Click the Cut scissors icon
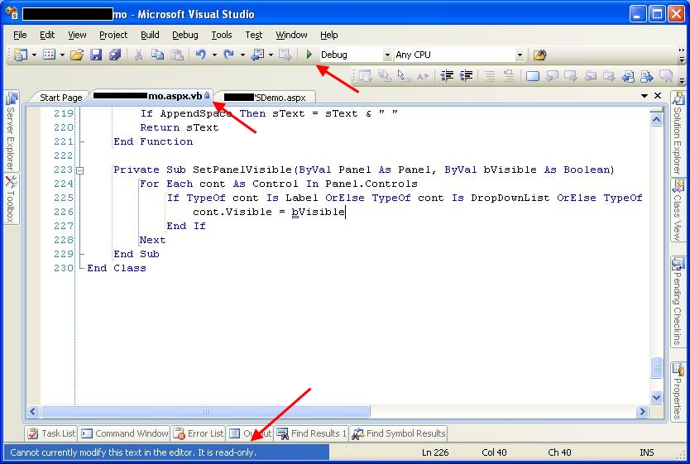Image resolution: width=690 pixels, height=464 pixels. coord(139,55)
